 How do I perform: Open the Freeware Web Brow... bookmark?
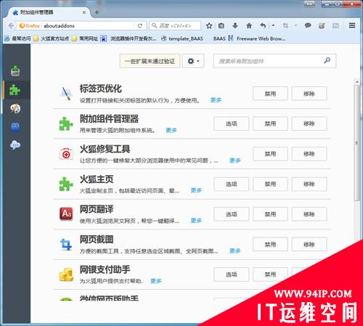pos(257,38)
